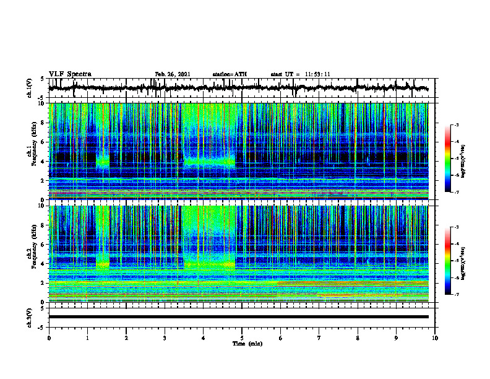
Task: Click the "-7" label on ch.2 colorbar
Action: [456, 294]
